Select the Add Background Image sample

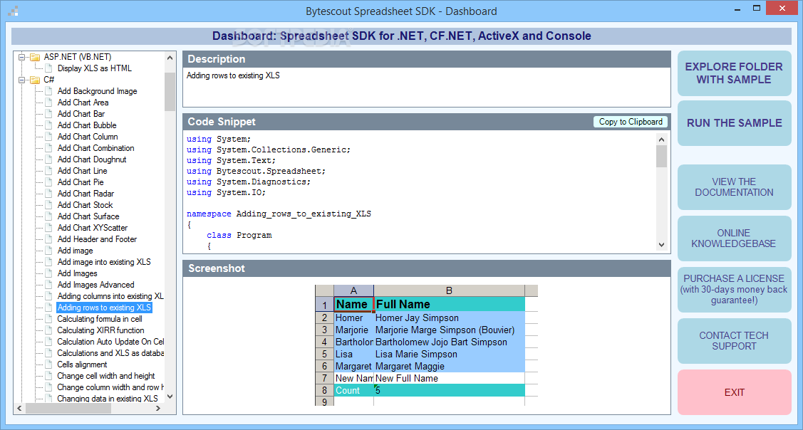click(98, 91)
